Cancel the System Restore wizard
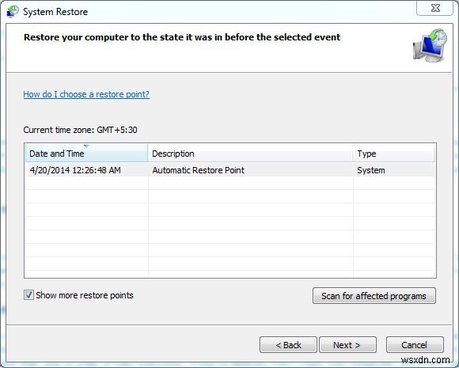Image resolution: width=459 pixels, height=368 pixels. (415, 345)
